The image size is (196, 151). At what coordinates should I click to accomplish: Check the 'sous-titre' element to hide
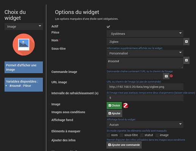[x=121, y=135]
